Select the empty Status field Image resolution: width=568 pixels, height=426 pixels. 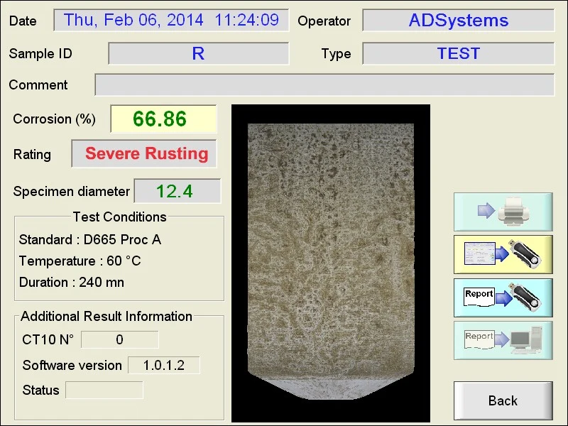tap(104, 390)
